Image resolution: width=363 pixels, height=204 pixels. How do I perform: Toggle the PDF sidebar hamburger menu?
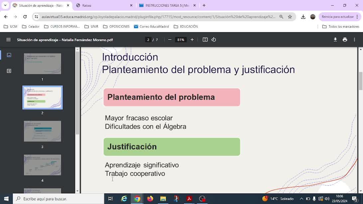pyautogui.click(x=9, y=40)
